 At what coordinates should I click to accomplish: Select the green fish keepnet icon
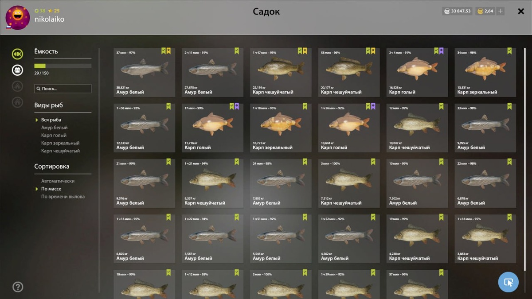17,54
